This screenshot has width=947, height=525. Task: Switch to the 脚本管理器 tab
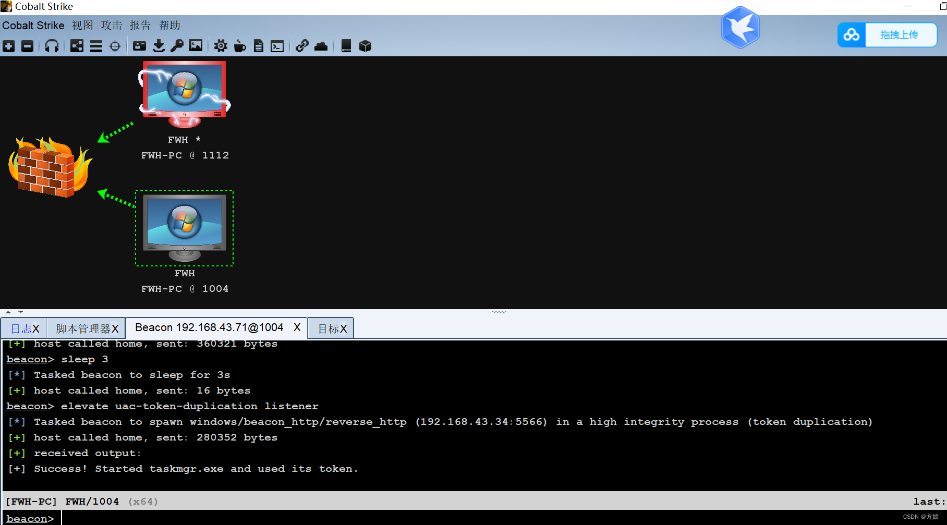pos(83,329)
